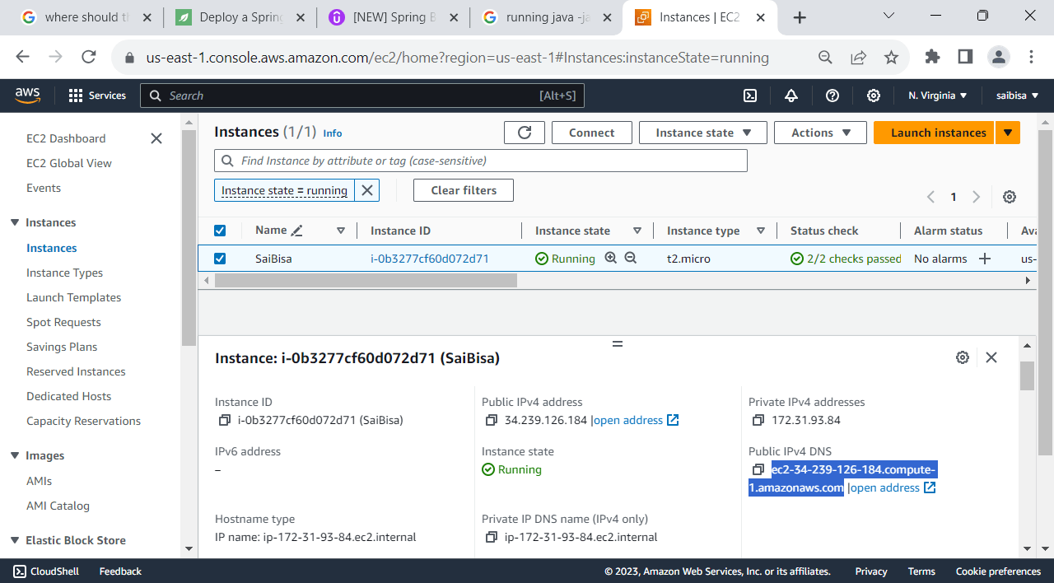
Task: Open the CloudShell terminal icon in top bar
Action: click(749, 96)
